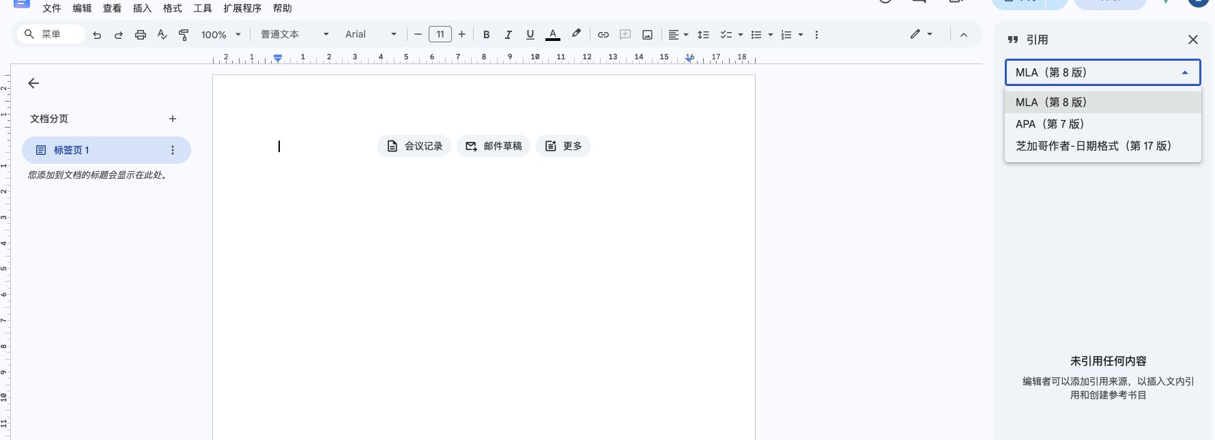The image size is (1215, 440).
Task: Click the paint format roller icon
Action: [184, 35]
